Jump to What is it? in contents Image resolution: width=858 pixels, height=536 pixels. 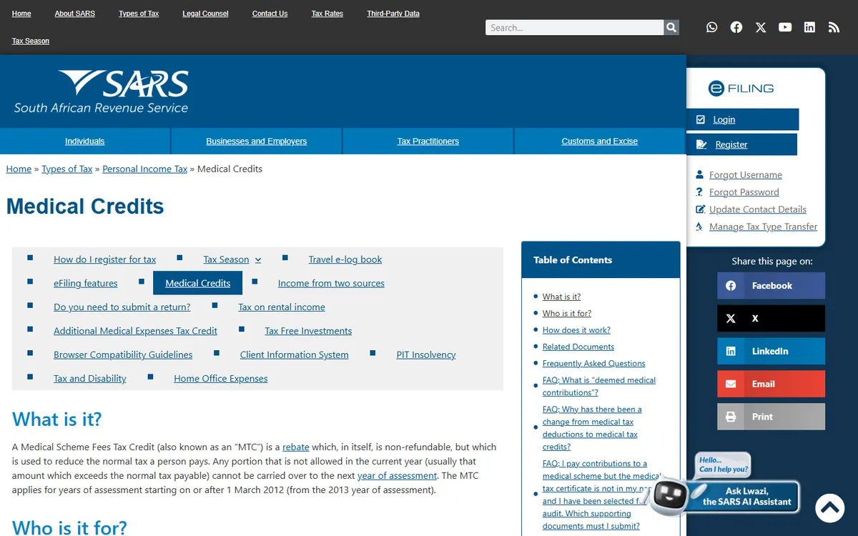(561, 297)
